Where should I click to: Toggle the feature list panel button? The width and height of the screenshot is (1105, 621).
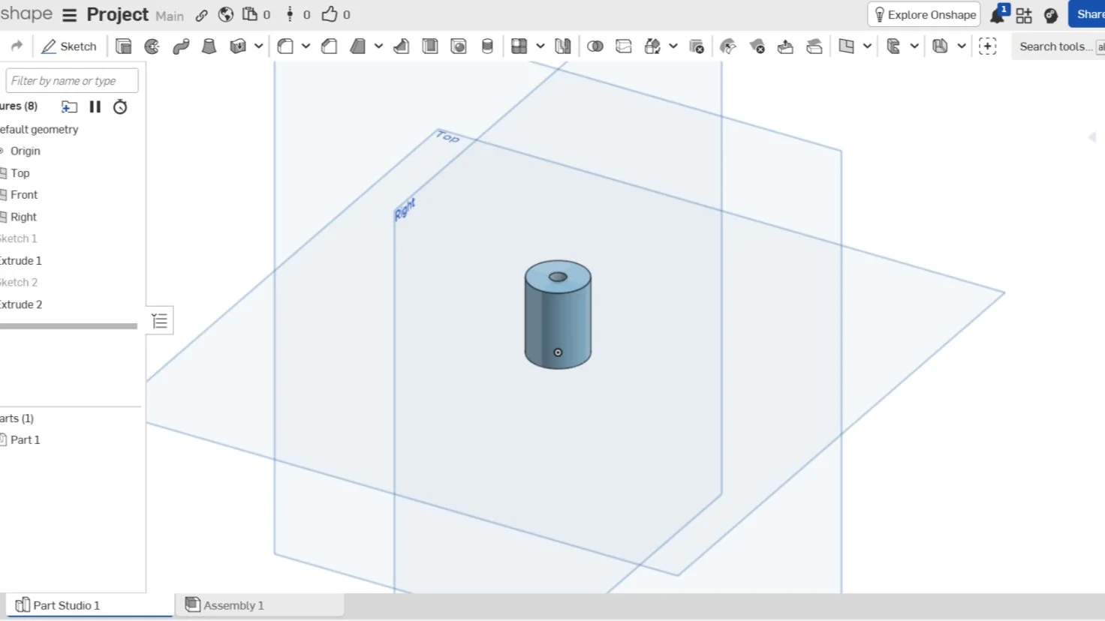[160, 321]
